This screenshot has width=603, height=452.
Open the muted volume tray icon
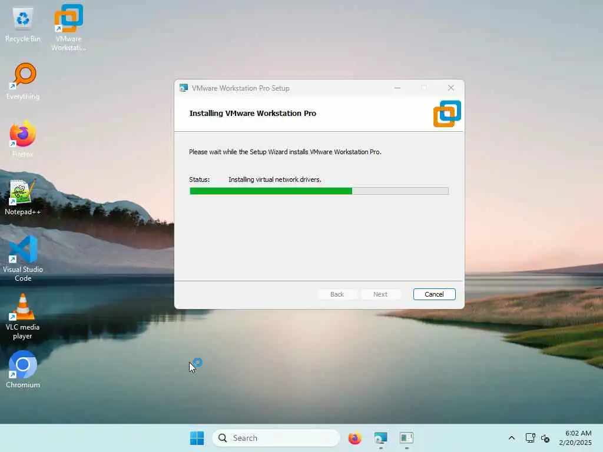[x=545, y=438]
